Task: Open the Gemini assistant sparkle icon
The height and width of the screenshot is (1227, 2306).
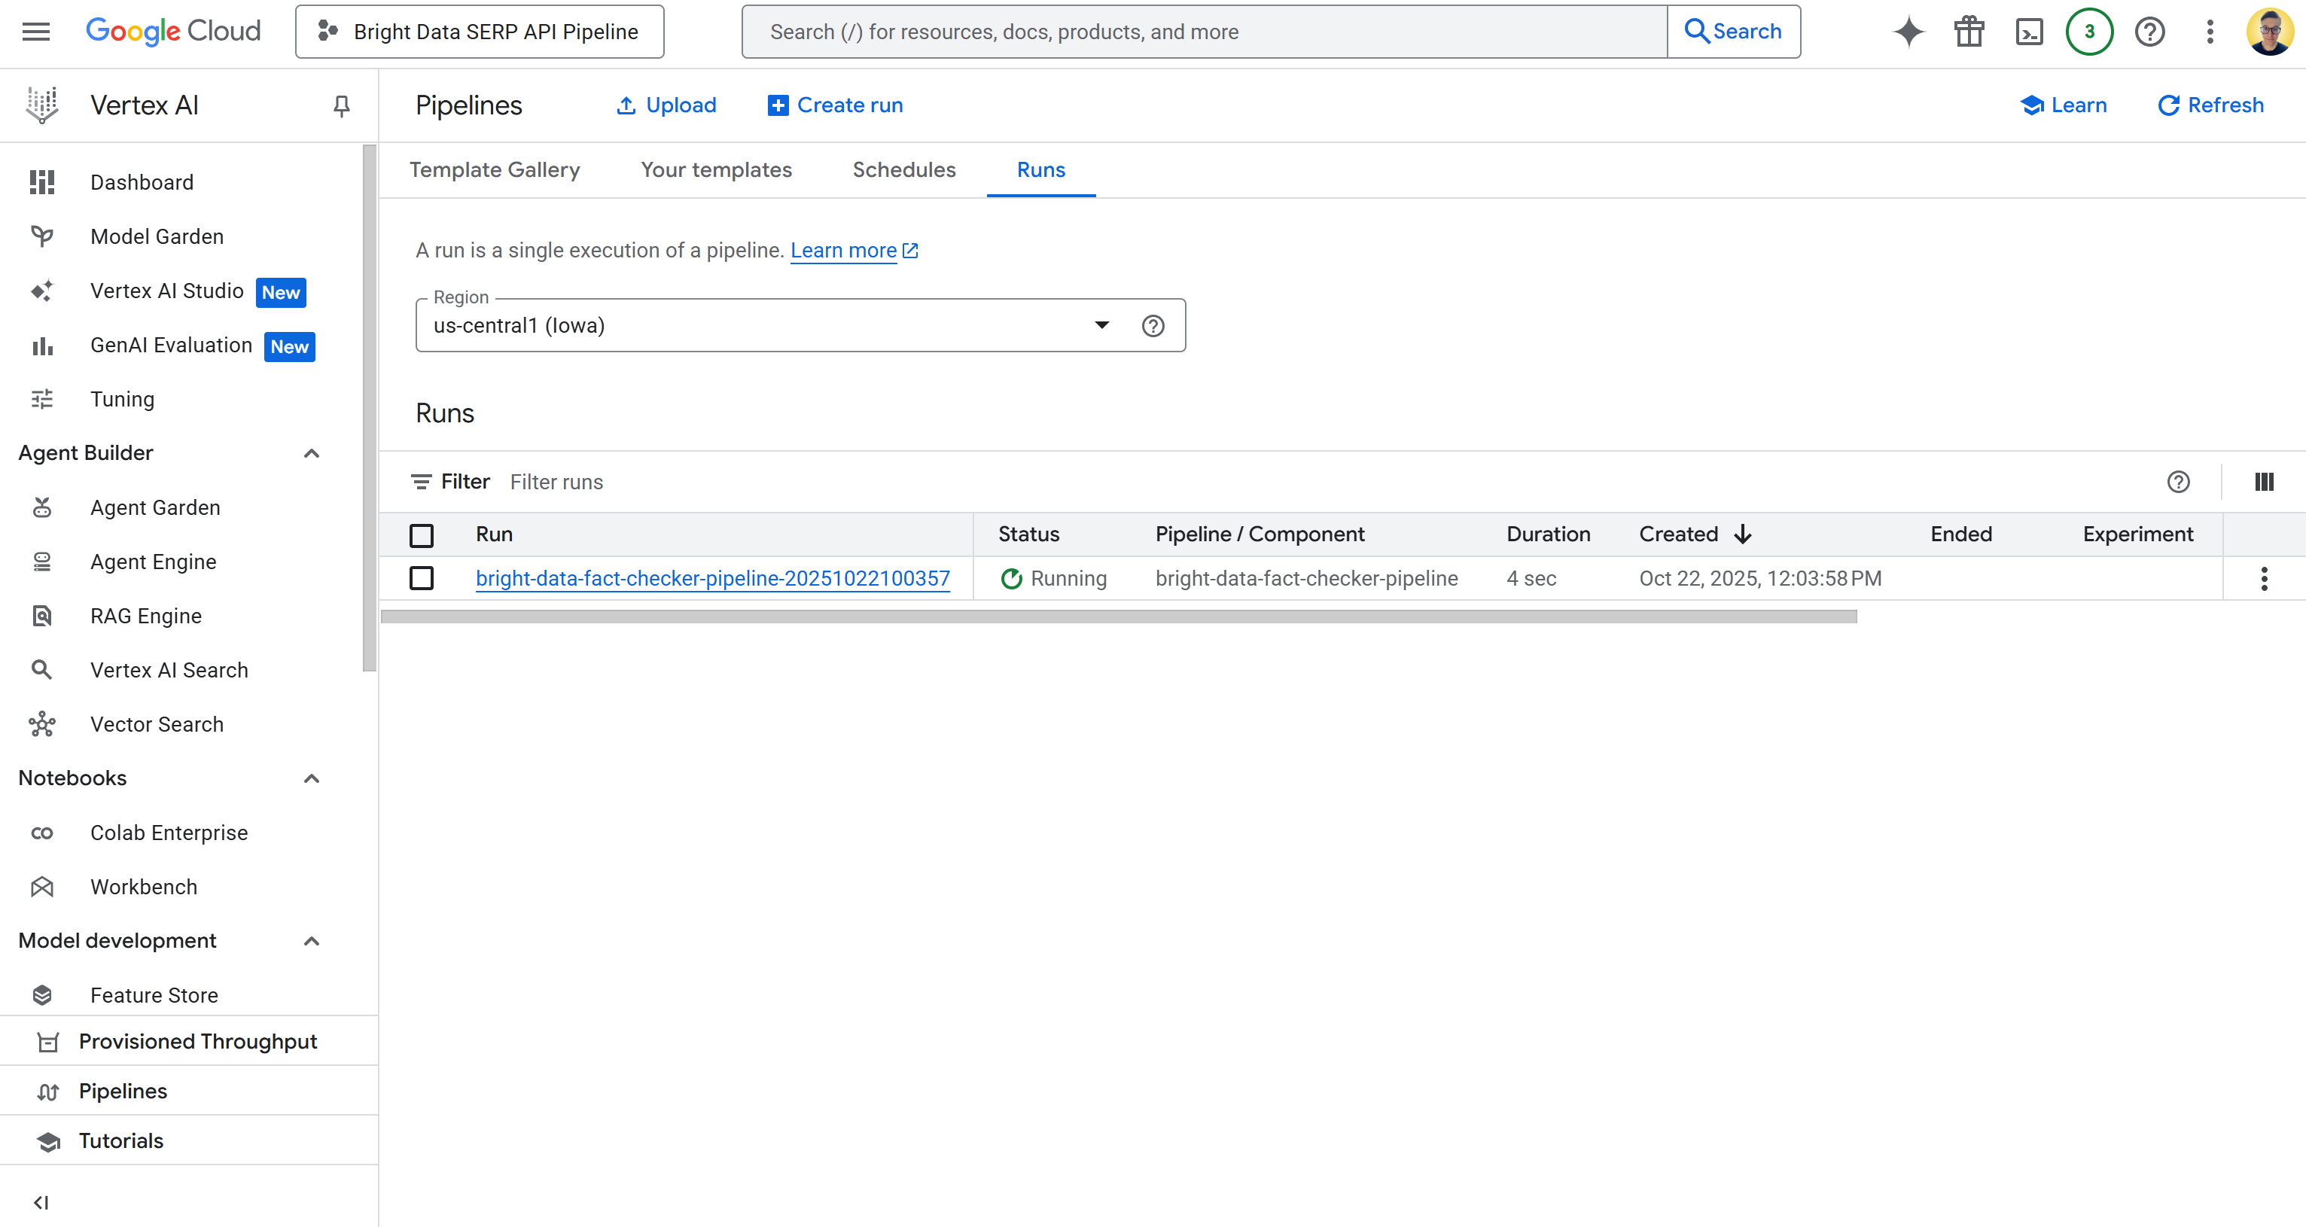Action: pyautogui.click(x=1908, y=32)
